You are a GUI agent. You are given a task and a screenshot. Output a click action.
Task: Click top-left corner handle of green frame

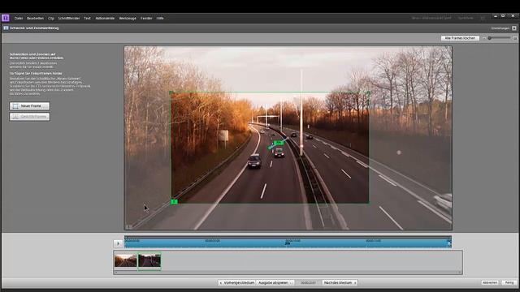pyautogui.click(x=171, y=92)
